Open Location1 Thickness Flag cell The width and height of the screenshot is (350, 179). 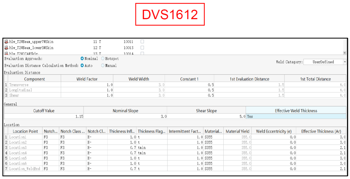pos(151,137)
